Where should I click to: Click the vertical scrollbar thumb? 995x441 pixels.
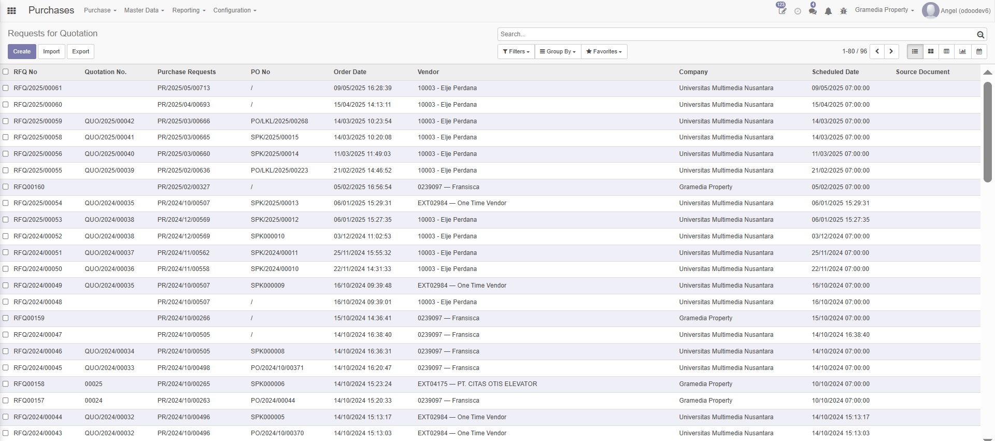point(988,132)
